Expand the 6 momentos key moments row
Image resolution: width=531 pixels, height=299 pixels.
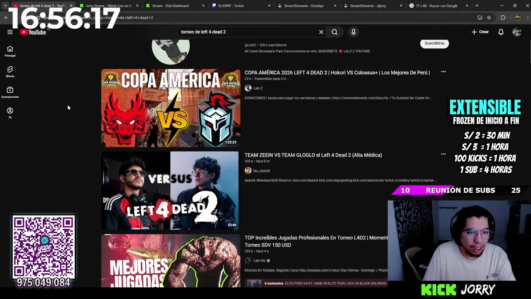point(316,283)
